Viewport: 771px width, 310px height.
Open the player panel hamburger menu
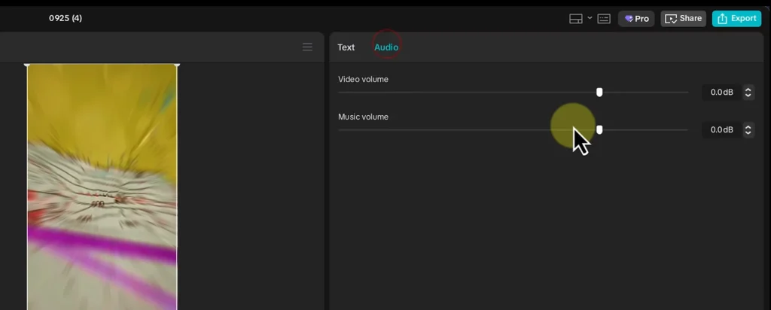click(307, 47)
